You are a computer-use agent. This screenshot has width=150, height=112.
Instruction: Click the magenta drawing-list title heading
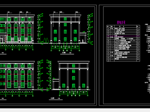click(121, 22)
